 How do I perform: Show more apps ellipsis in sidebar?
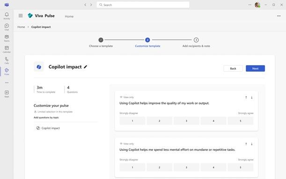(x=7, y=83)
